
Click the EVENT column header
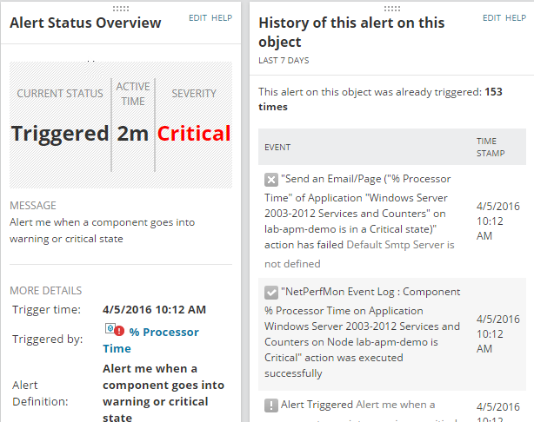pos(278,147)
